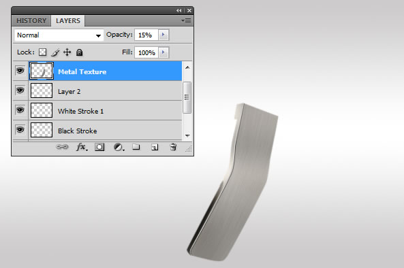The width and height of the screenshot is (404, 268).
Task: Create a new layer
Action: pyautogui.click(x=155, y=147)
